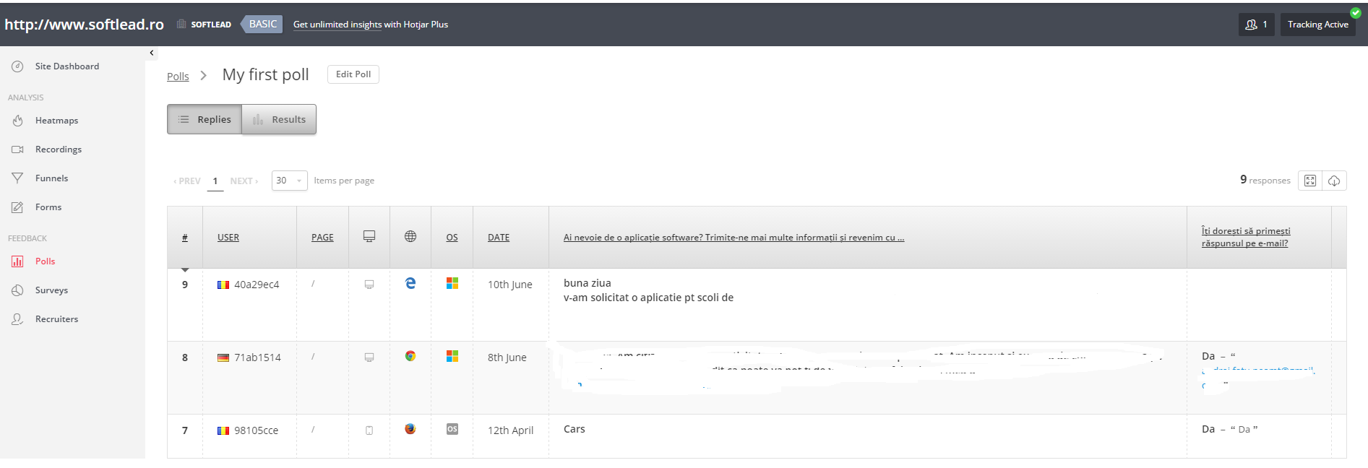Viewport: 1368px width, 468px height.
Task: Switch to the Results tab
Action: [279, 120]
